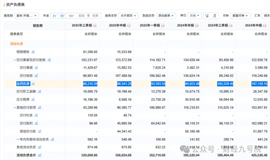This screenshot has height=160, width=270.
Task: Click the 短期借款 row label
Action: coord(23,52)
